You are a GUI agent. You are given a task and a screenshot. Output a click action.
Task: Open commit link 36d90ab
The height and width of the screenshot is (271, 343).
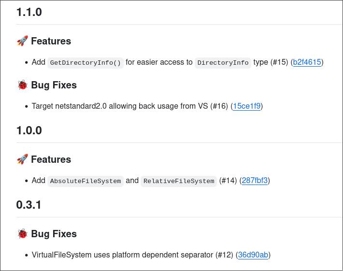pos(253,255)
